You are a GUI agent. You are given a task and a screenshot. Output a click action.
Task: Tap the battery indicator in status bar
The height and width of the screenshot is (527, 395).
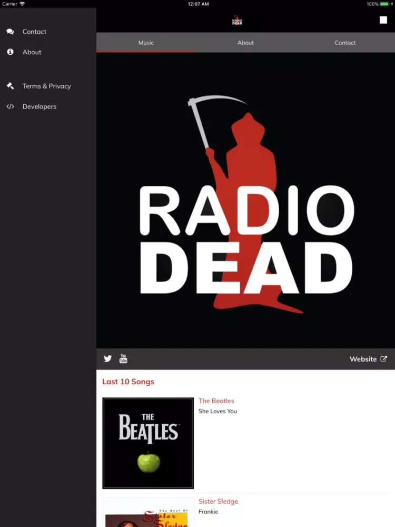(386, 4)
